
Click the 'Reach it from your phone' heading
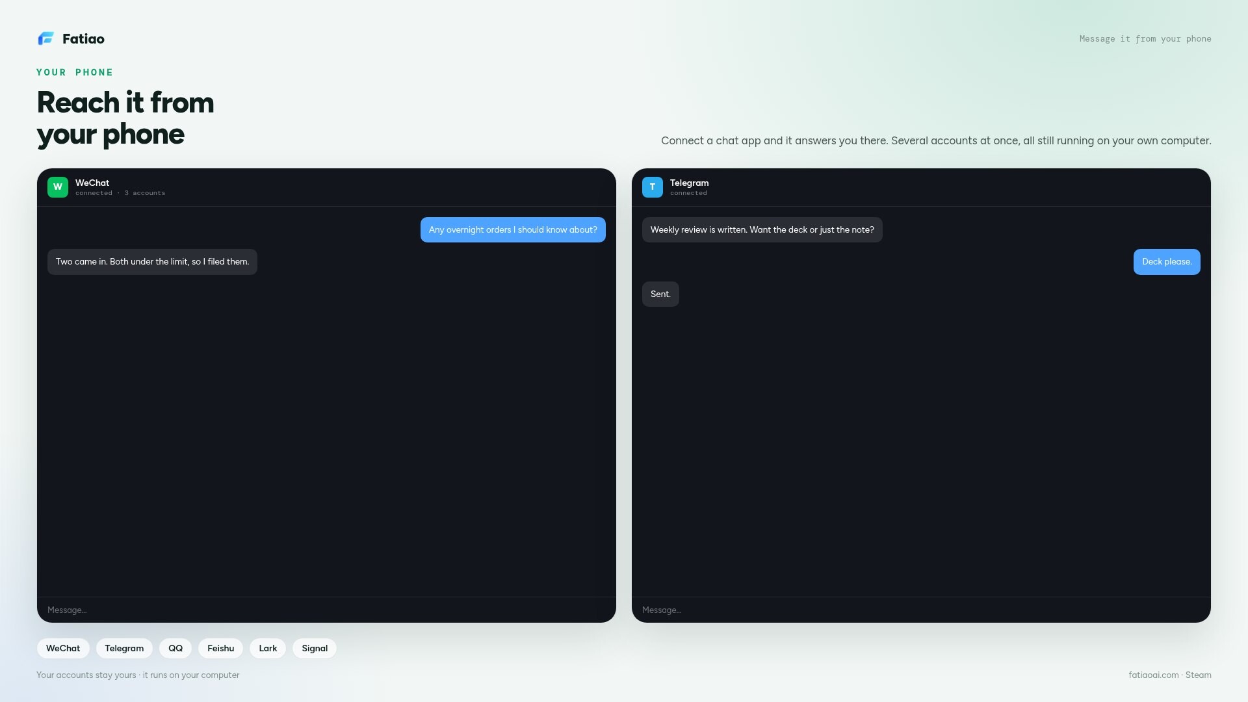125,118
